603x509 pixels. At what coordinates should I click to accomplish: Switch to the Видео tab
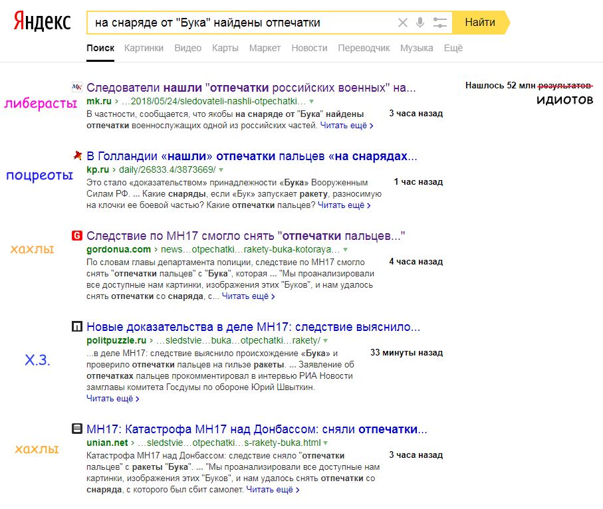pos(187,48)
